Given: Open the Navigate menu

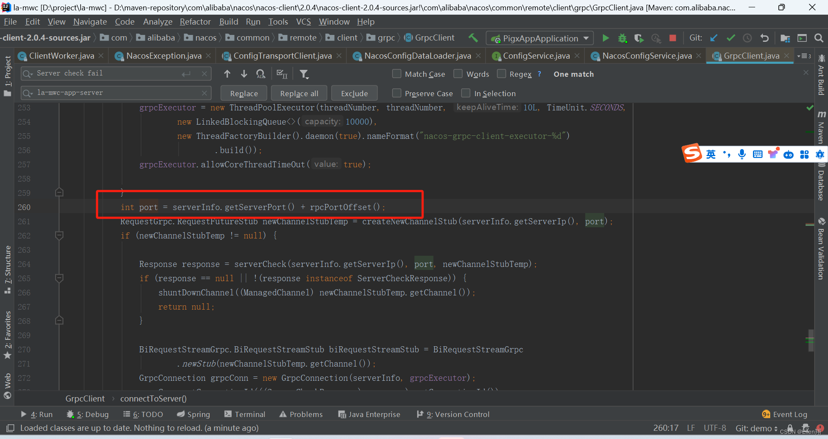Looking at the screenshot, I should (x=90, y=22).
